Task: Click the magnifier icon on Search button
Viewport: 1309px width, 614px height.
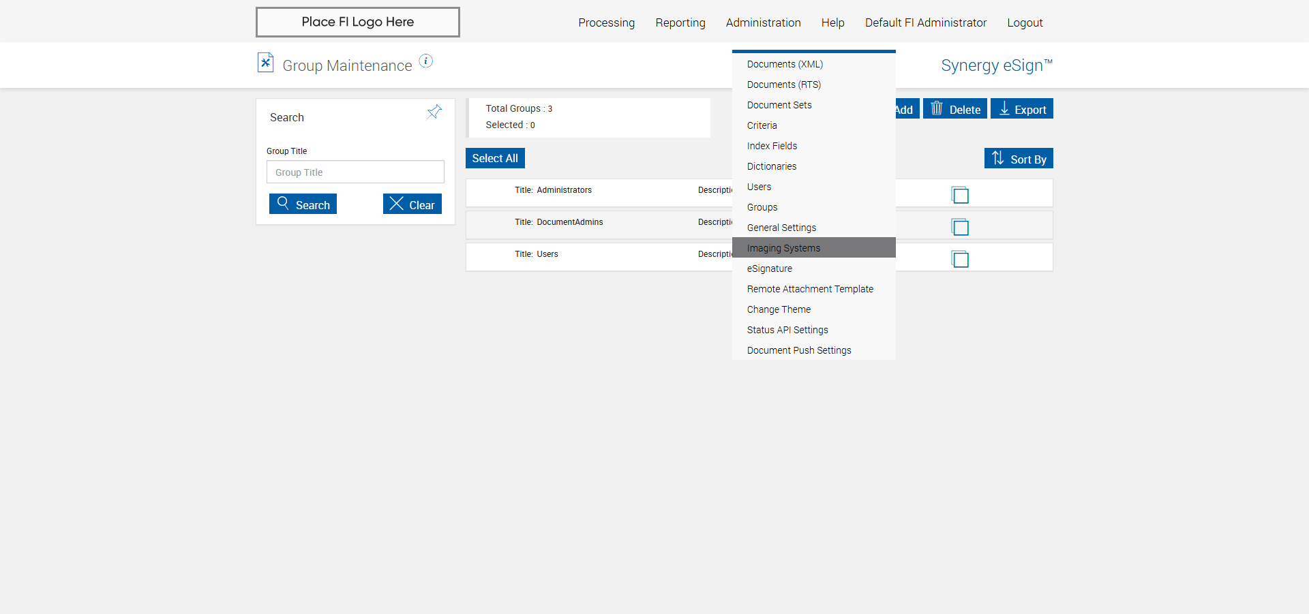Action: coord(283,204)
